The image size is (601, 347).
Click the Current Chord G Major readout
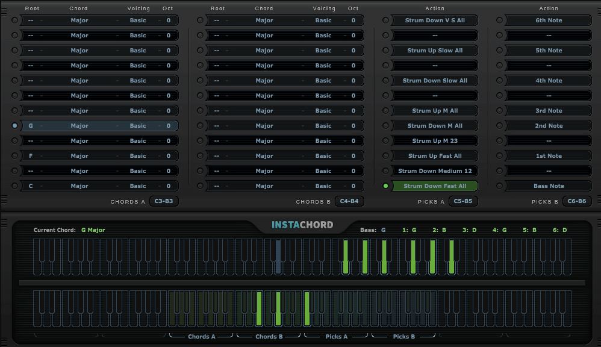[x=69, y=230]
